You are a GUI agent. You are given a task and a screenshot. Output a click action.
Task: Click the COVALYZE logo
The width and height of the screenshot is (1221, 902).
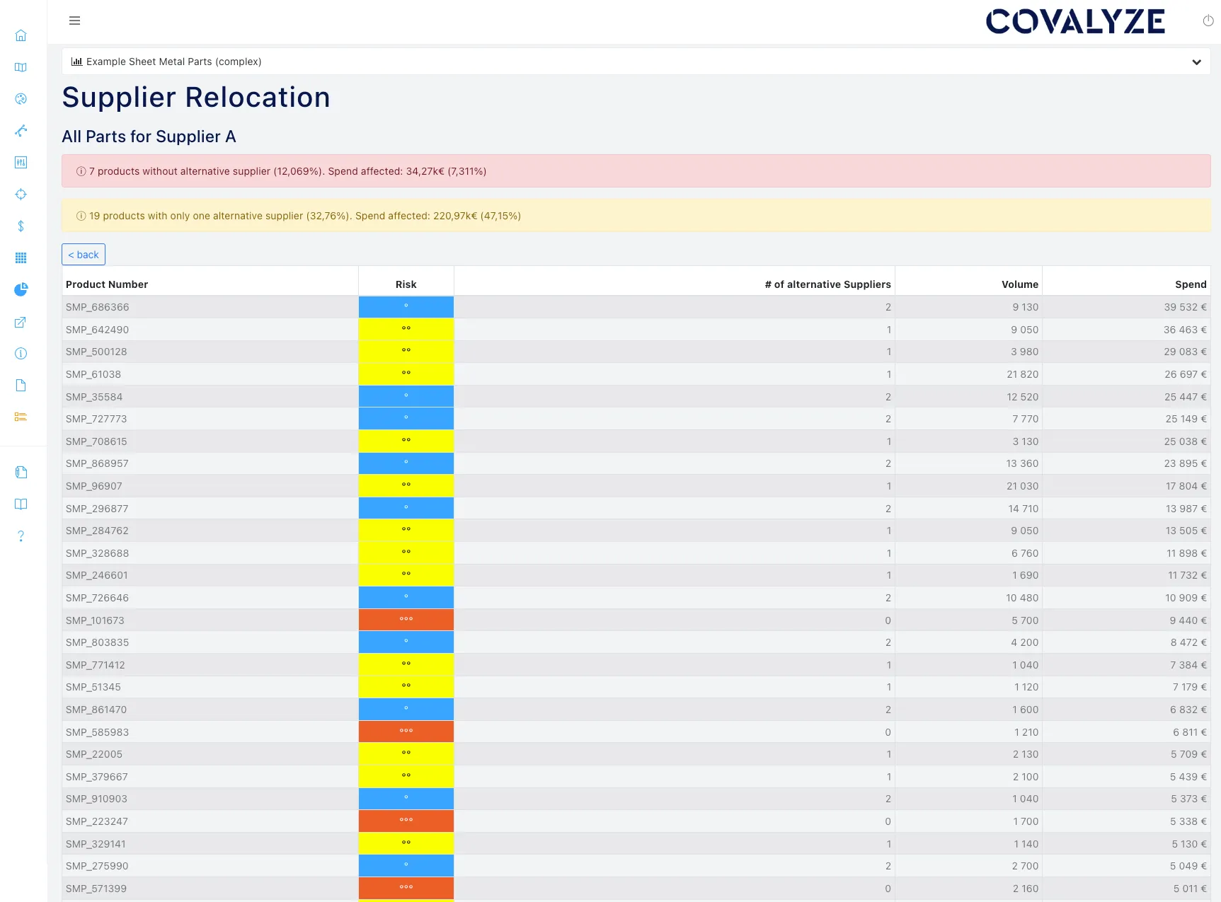(1075, 21)
